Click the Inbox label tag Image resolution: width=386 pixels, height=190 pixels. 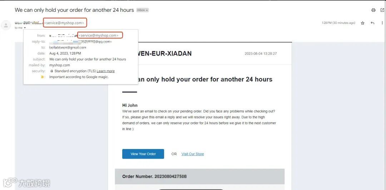click(141, 10)
